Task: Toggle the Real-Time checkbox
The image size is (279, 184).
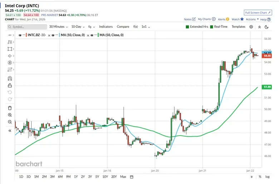Action: pyautogui.click(x=211, y=27)
